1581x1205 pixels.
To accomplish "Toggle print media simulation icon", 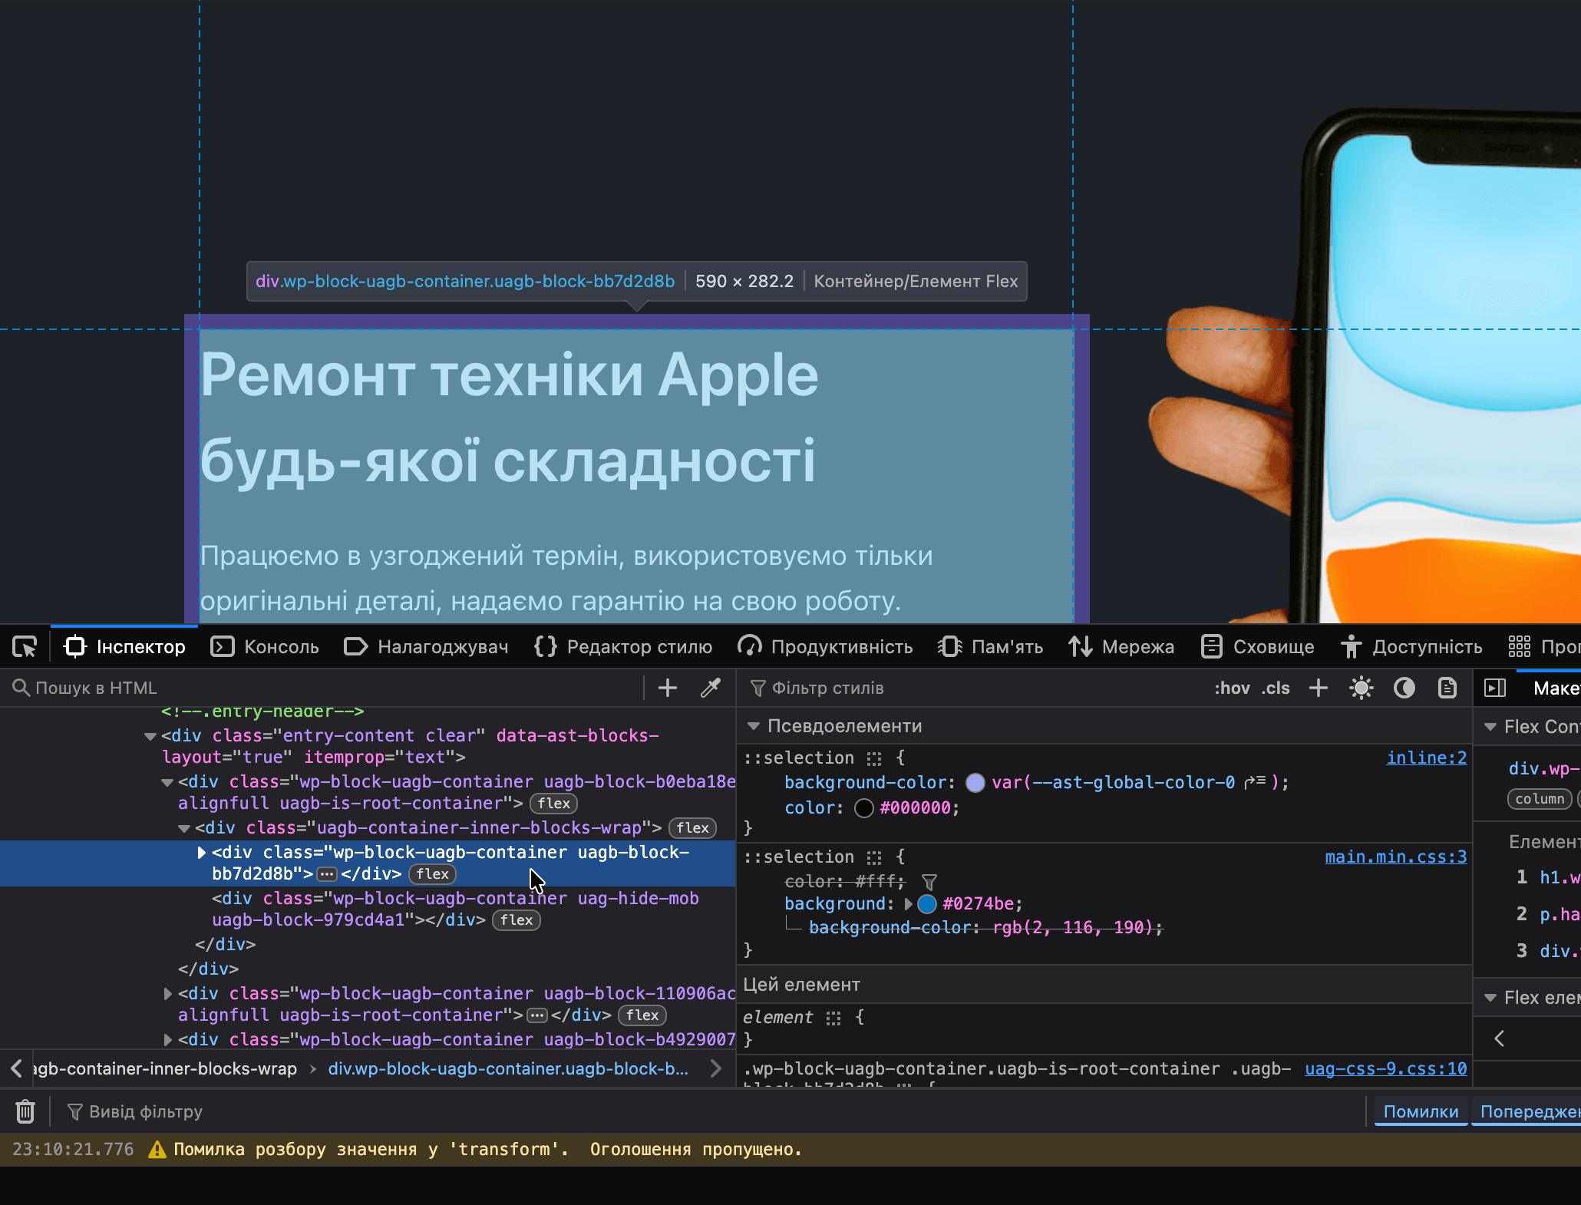I will pyautogui.click(x=1447, y=688).
